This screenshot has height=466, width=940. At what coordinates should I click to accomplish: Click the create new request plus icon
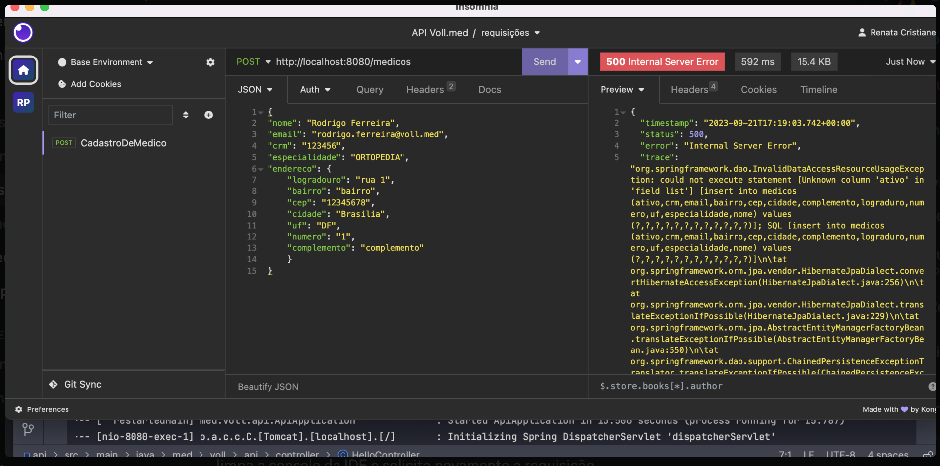pos(209,115)
